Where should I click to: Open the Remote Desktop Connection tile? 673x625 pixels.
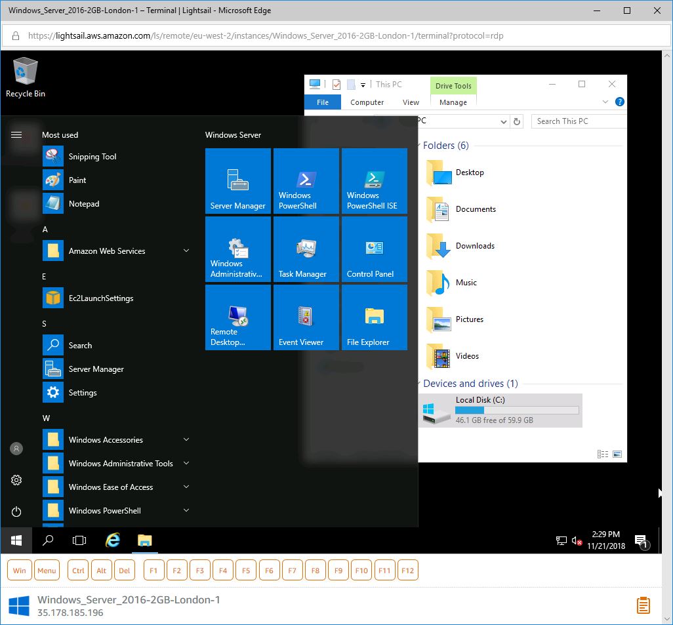(x=238, y=317)
